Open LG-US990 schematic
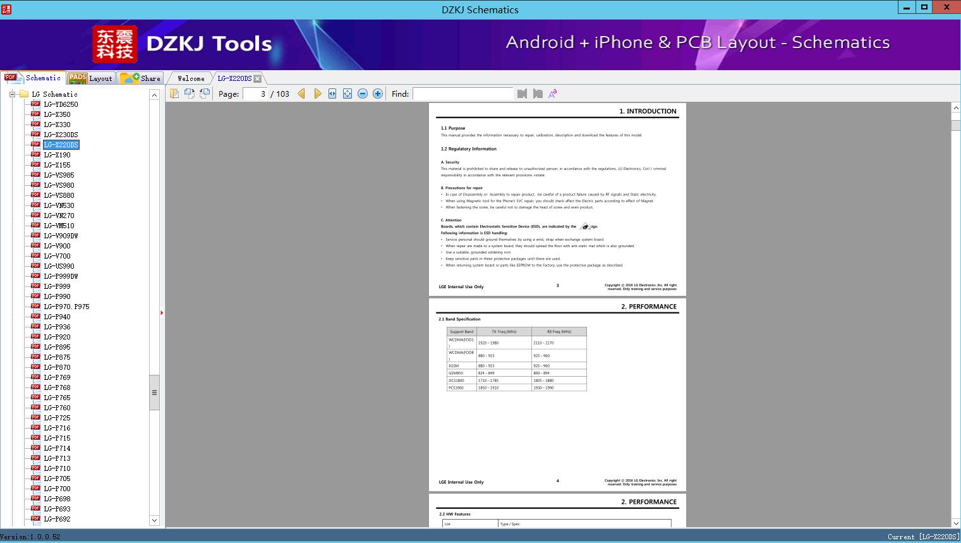Viewport: 961px width, 543px height. click(x=59, y=266)
